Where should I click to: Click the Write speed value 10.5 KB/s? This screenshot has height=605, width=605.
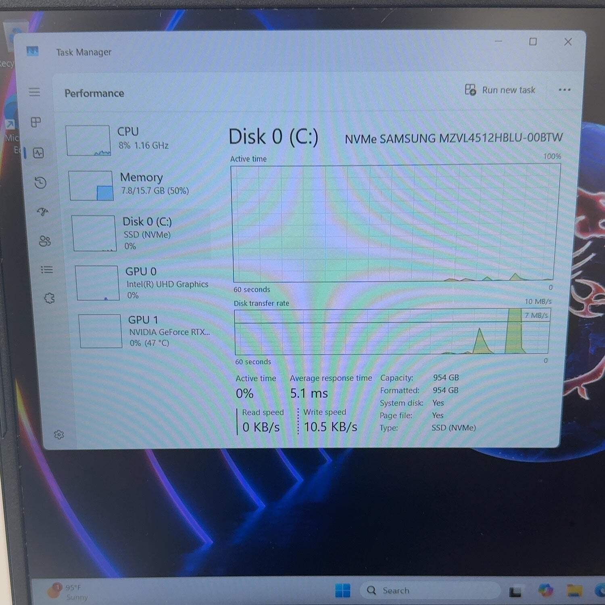coord(330,427)
